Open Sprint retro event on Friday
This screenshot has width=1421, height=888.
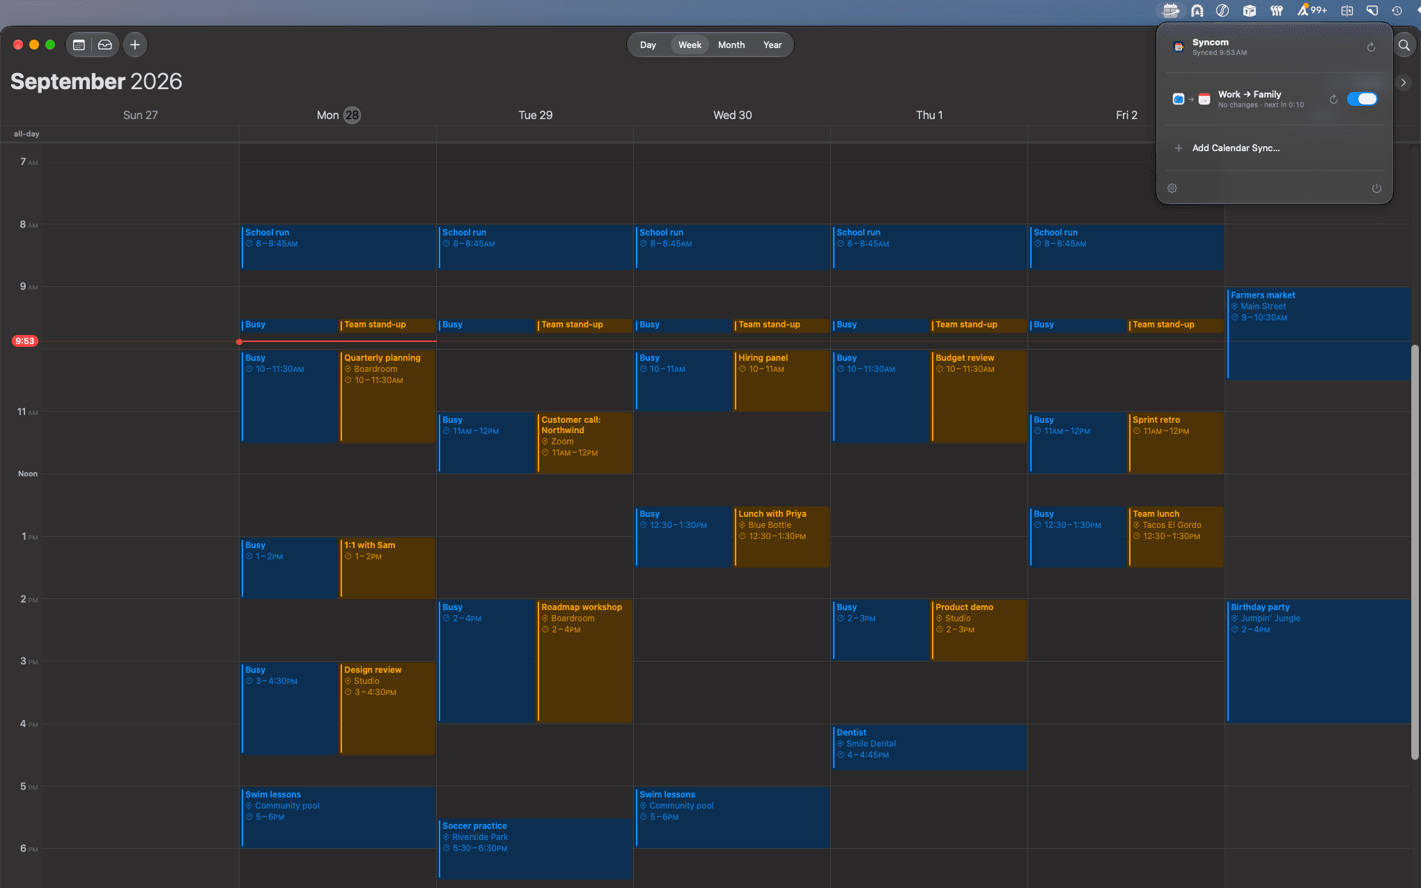point(1177,442)
